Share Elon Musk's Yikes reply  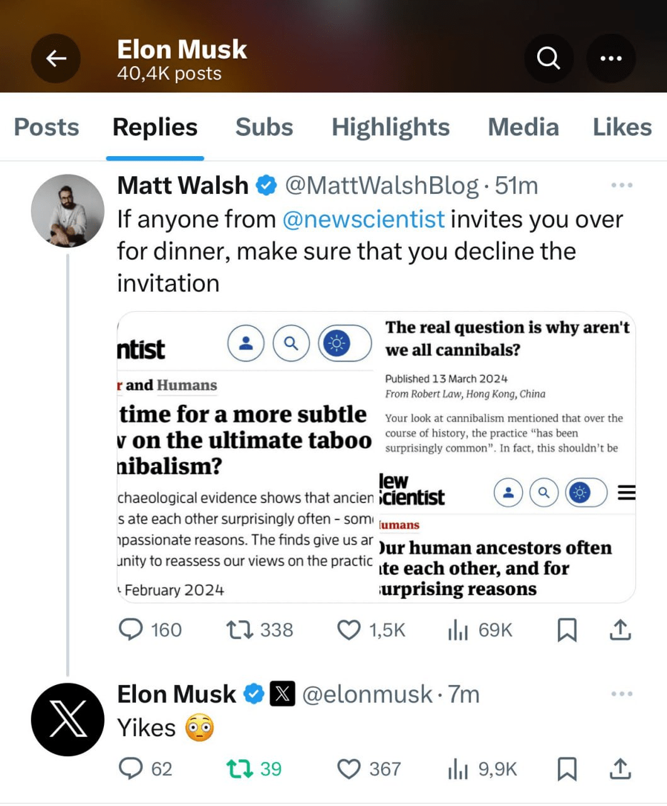(620, 769)
